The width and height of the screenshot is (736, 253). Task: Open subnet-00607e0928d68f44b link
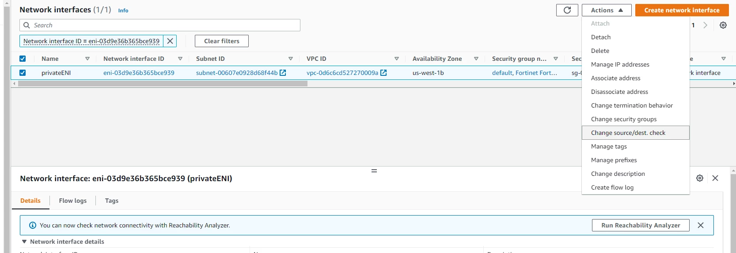tap(237, 73)
